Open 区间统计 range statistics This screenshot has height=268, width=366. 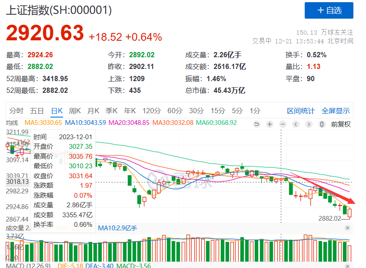coord(301,111)
